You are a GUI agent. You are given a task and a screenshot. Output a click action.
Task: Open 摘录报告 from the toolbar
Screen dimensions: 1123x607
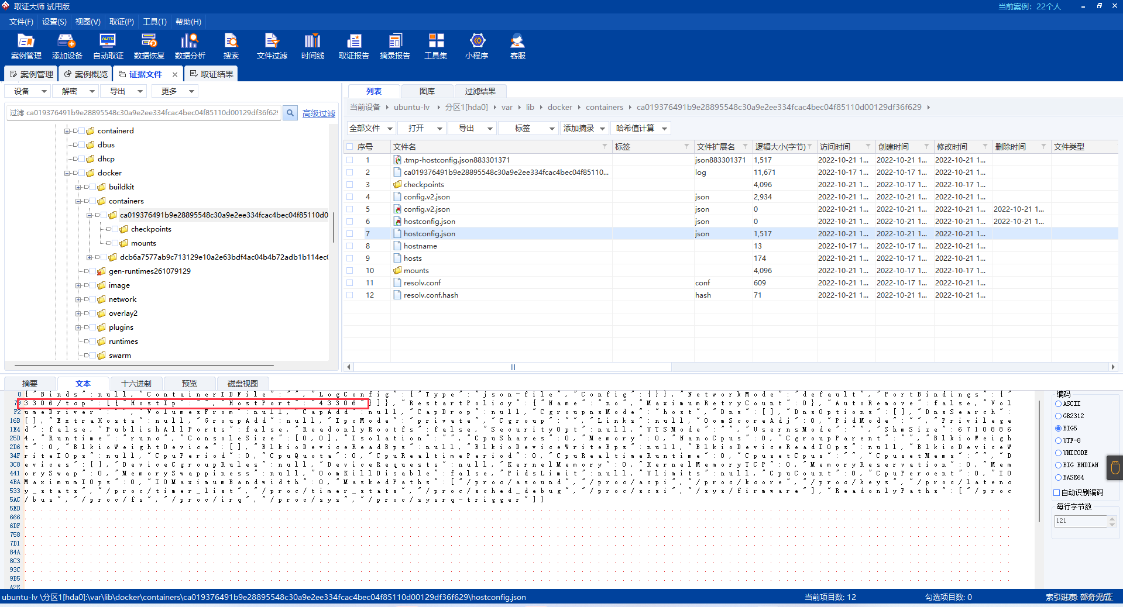[x=395, y=46]
